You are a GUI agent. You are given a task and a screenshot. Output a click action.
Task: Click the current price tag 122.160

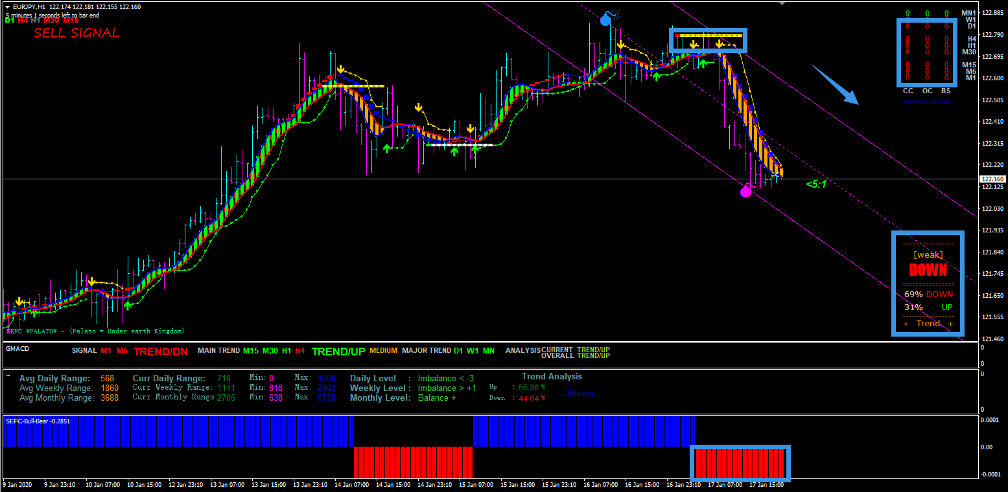992,179
